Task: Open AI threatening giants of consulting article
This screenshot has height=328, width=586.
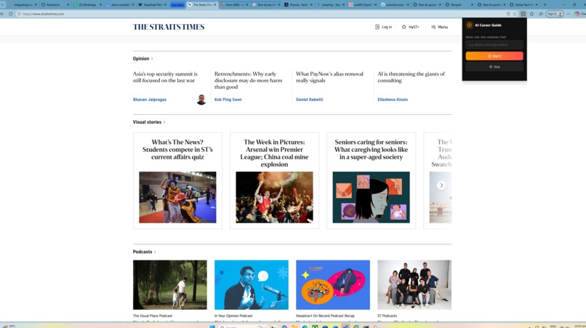Action: click(x=411, y=77)
